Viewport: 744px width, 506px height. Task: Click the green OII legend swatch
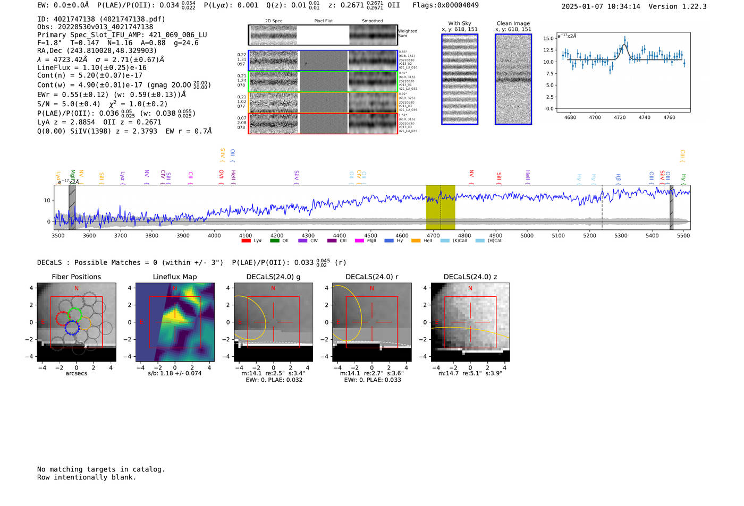(x=274, y=241)
